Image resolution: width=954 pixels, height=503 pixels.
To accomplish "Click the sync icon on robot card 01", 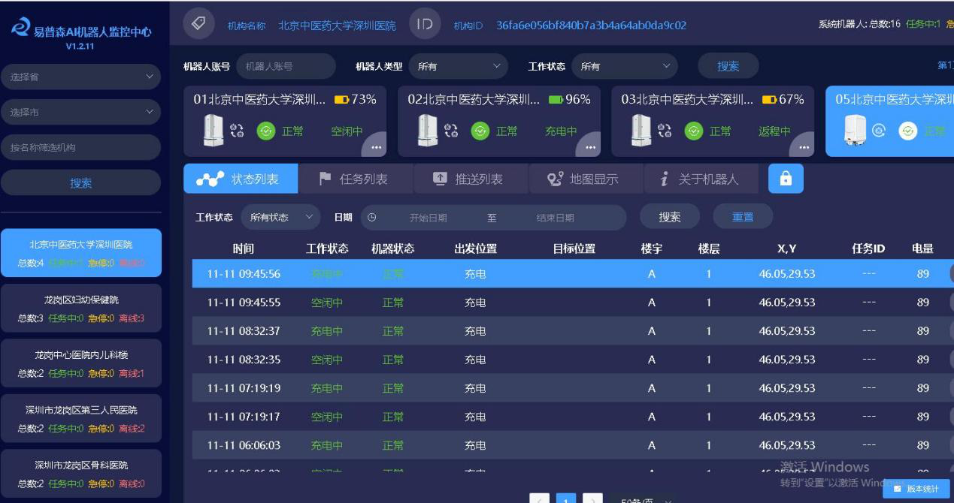I will (238, 131).
